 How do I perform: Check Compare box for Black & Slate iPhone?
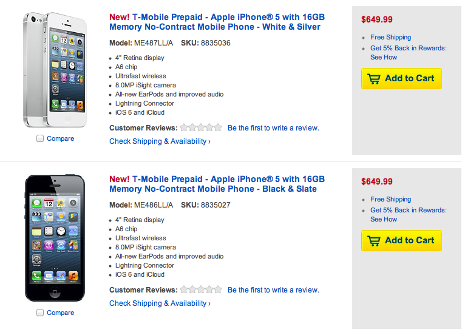tap(40, 313)
